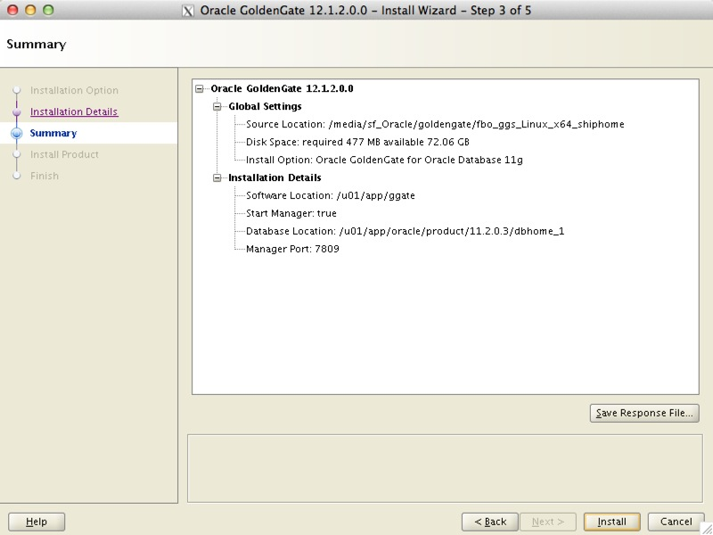Select the Disk Space required 477 MB row
713x535 pixels.
coord(357,142)
